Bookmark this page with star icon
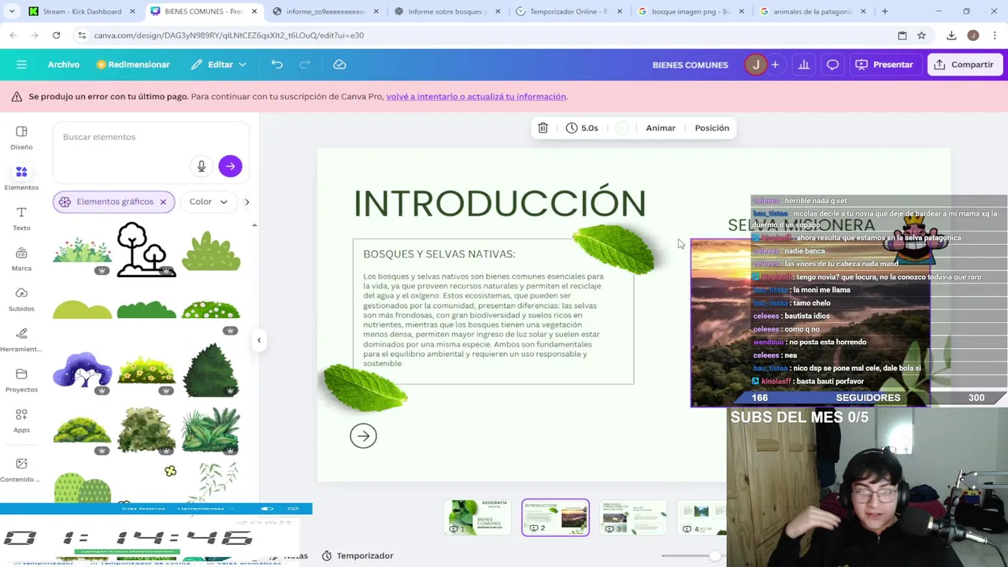The width and height of the screenshot is (1008, 567). [x=921, y=35]
